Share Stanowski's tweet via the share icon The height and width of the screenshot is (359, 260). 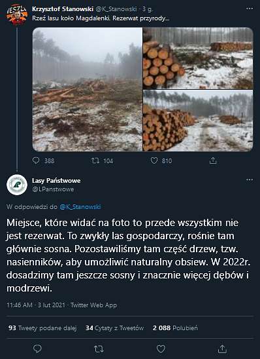[213, 161]
